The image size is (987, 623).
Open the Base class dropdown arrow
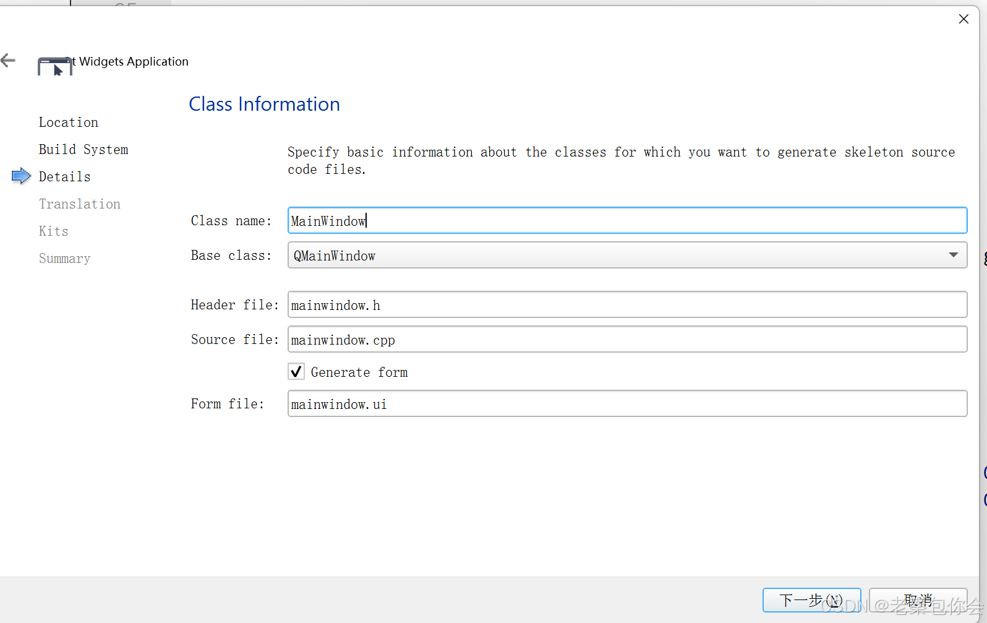pos(954,255)
